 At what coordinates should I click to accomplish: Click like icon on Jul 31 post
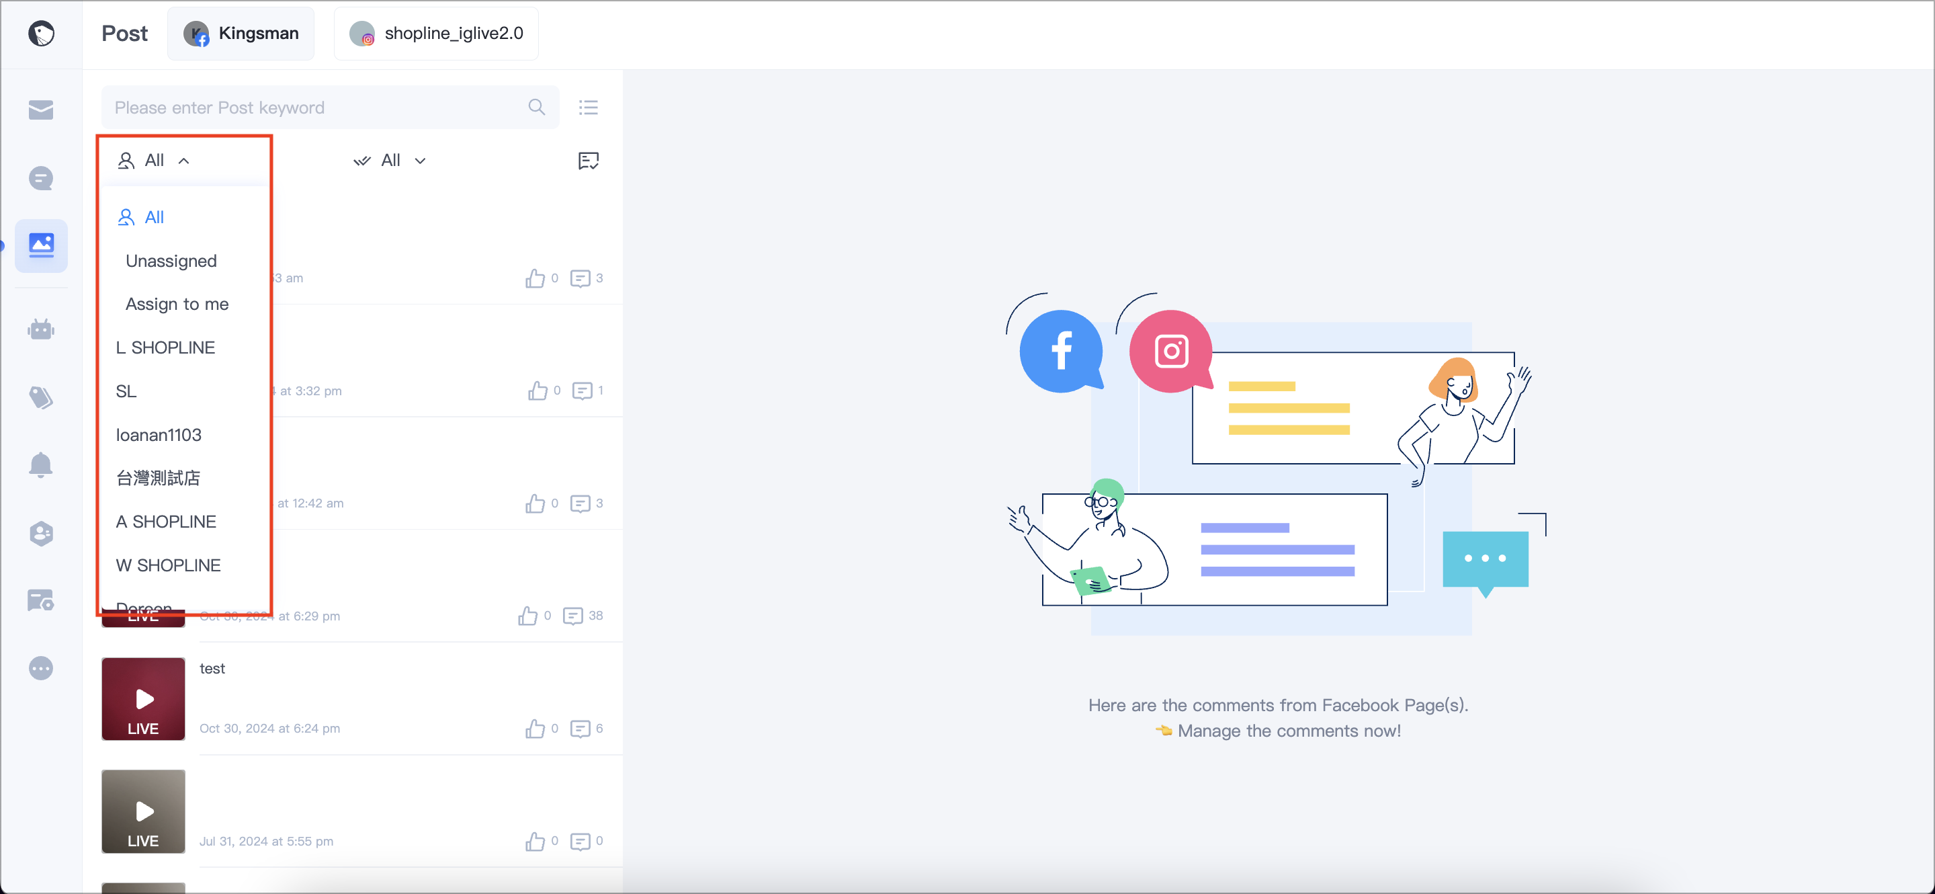[x=535, y=841]
